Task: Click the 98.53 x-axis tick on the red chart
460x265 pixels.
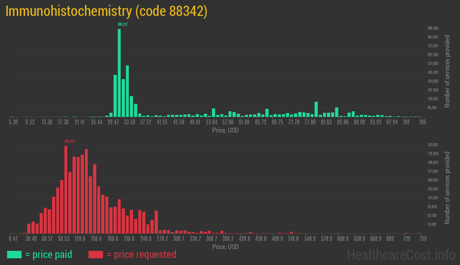Action: (x=64, y=239)
